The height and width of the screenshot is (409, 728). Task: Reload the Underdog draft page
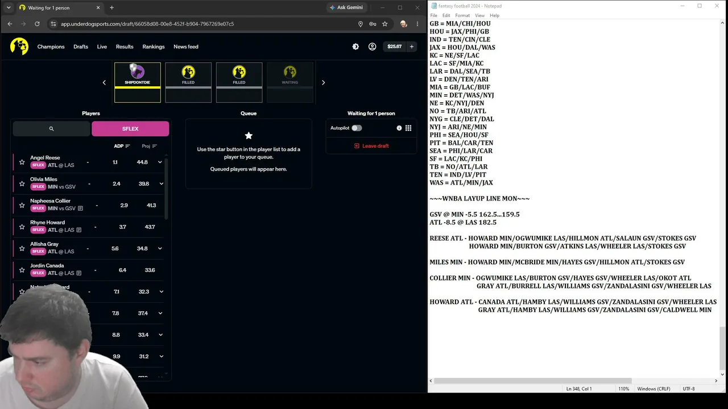pyautogui.click(x=37, y=24)
